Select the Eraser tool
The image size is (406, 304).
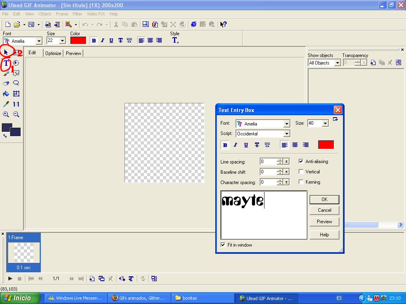pos(6,83)
